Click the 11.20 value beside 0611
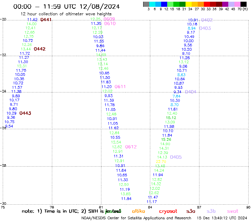Viewport: 251px width, 221px height. pos(107,87)
